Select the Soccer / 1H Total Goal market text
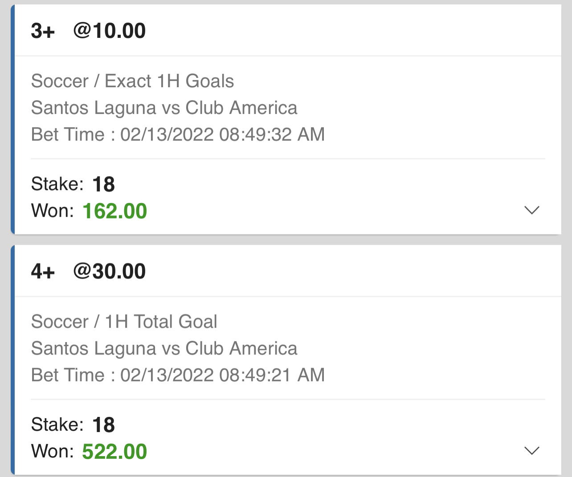This screenshot has height=477, width=572. [124, 322]
